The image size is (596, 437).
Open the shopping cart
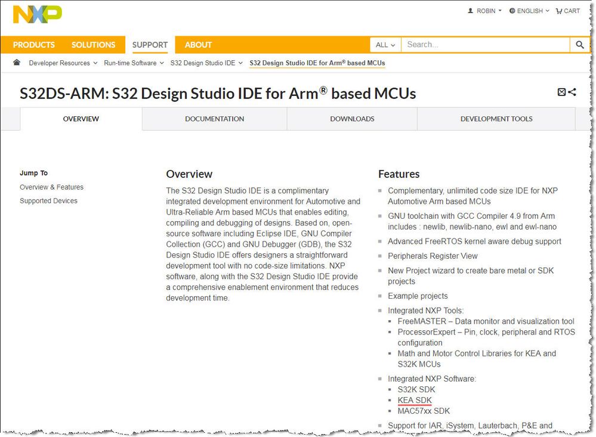(568, 11)
